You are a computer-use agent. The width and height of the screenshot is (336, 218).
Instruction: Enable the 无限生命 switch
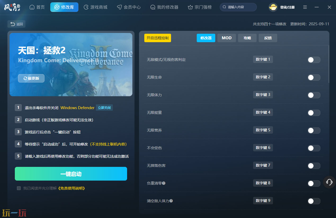[314, 77]
